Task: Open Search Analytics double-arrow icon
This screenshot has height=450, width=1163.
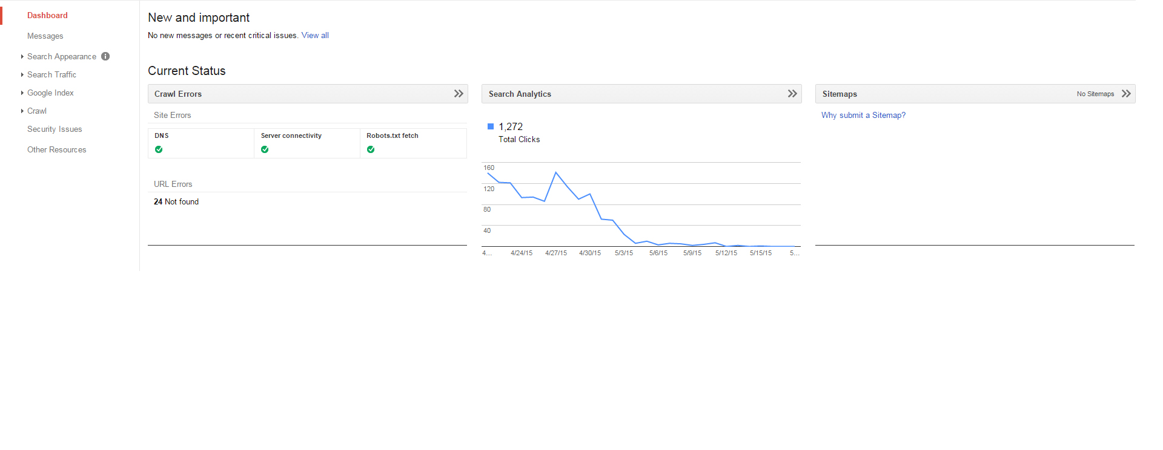Action: [792, 94]
